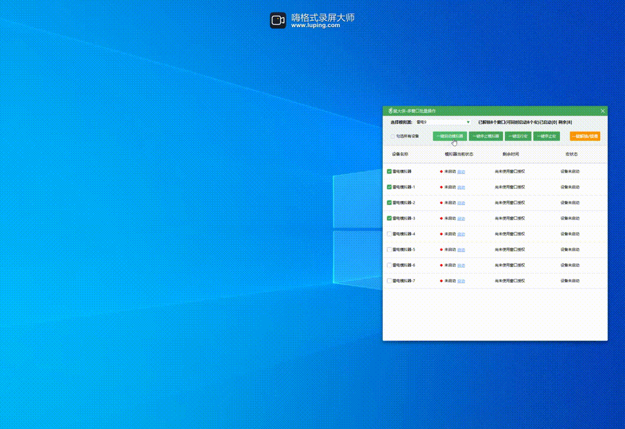Open the 选择模拟器 dropdown arrow
The height and width of the screenshot is (429, 625).
(468, 123)
